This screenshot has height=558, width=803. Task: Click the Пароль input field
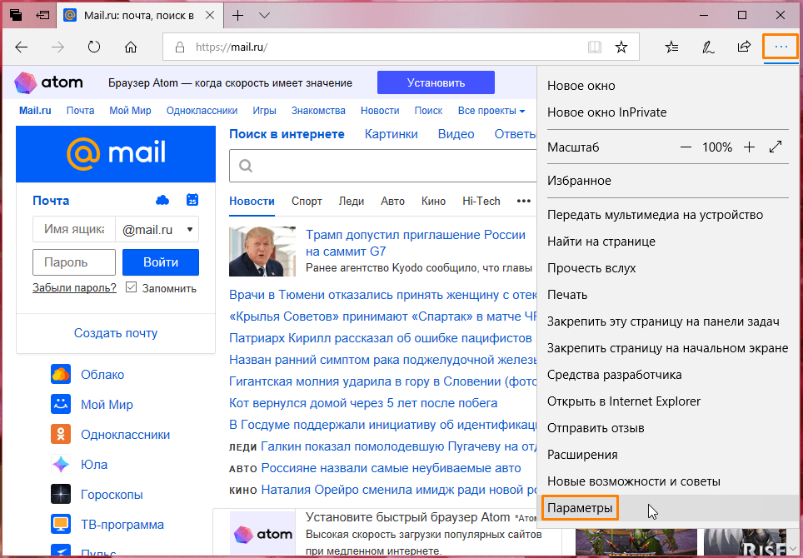pos(74,262)
